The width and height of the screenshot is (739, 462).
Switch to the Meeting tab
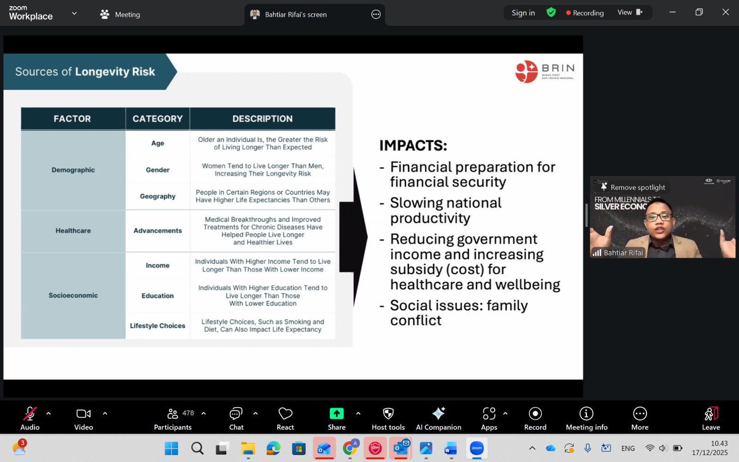coord(120,14)
